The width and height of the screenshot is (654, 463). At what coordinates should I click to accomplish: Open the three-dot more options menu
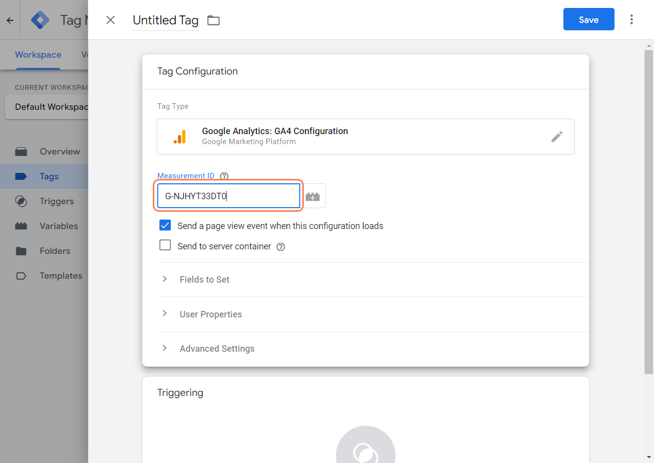pyautogui.click(x=631, y=19)
